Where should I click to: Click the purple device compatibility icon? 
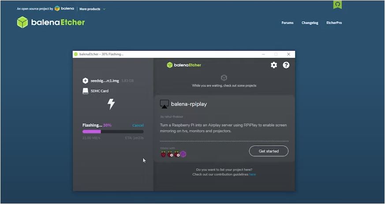183,154
